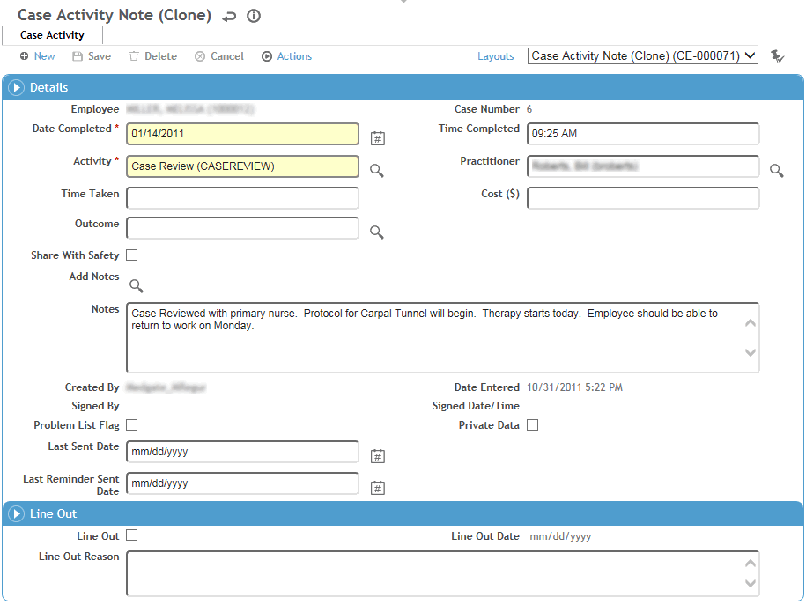Click New in the toolbar
This screenshot has height=605, width=806.
click(x=38, y=56)
